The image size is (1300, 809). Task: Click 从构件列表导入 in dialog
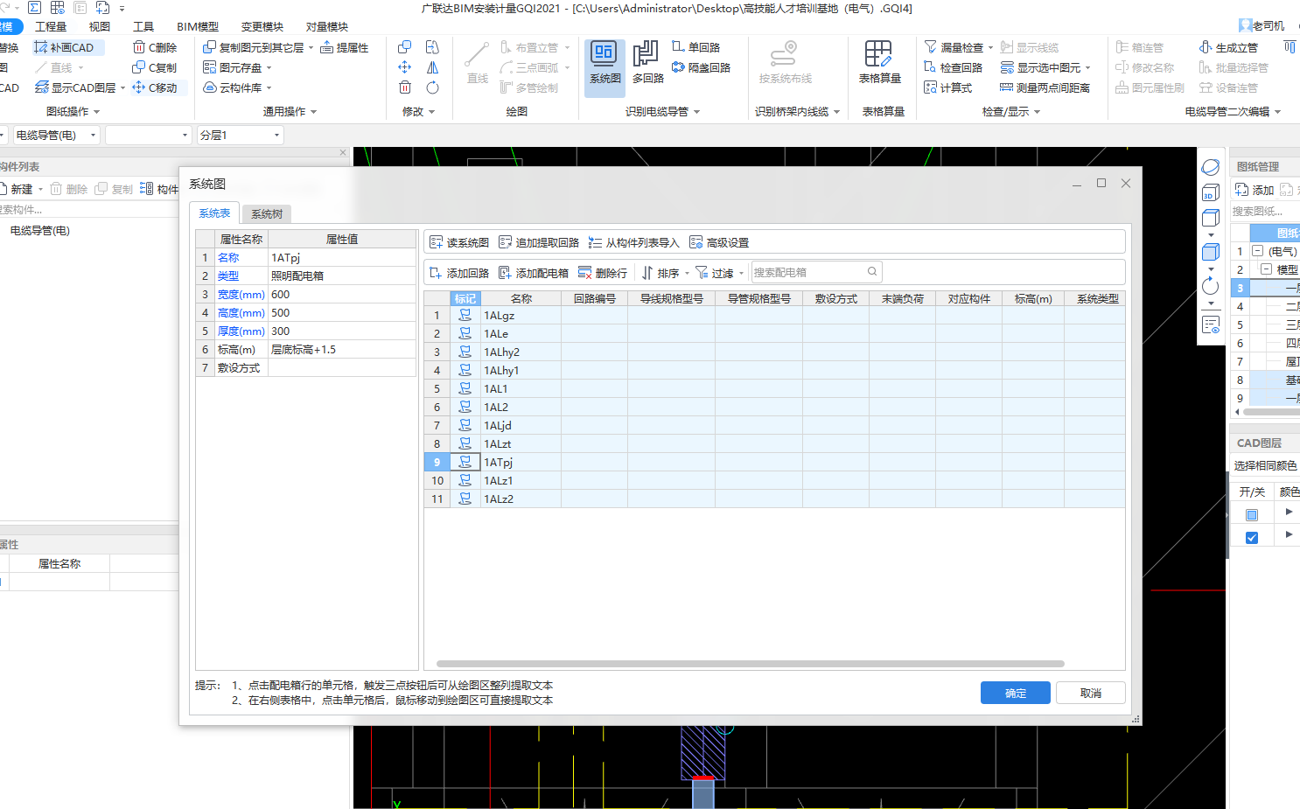tap(634, 242)
